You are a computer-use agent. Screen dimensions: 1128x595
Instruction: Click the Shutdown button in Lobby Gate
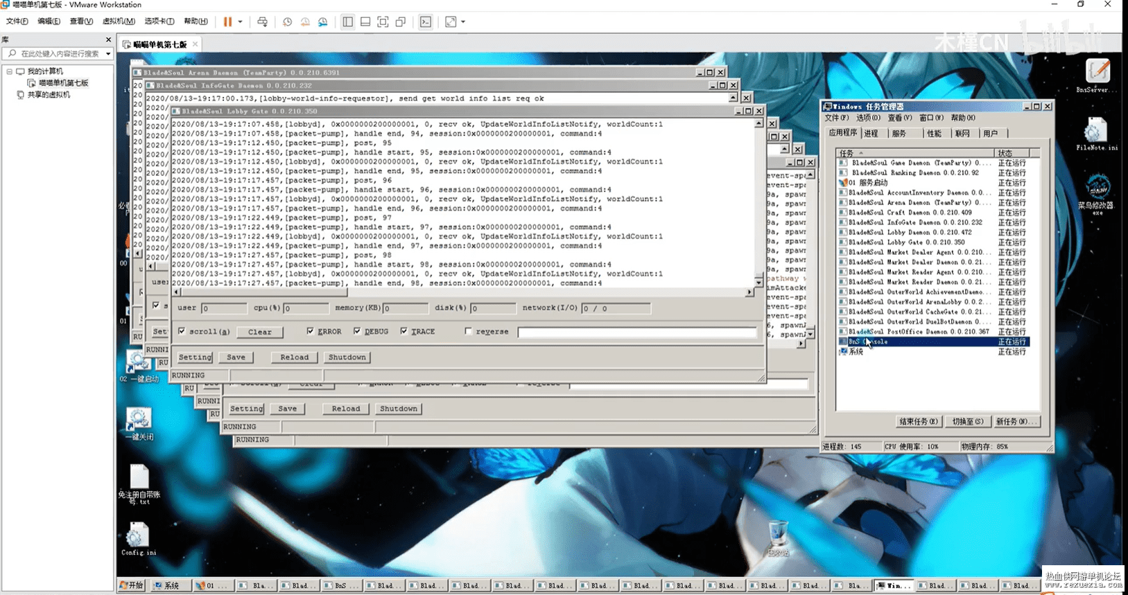tap(347, 357)
